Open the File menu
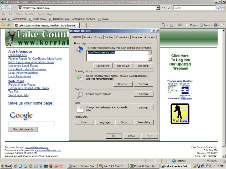The image size is (226, 169). pos(3,14)
